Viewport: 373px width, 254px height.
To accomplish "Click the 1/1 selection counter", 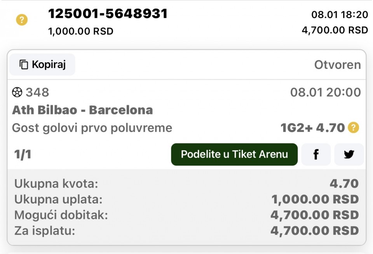I will coord(23,154).
